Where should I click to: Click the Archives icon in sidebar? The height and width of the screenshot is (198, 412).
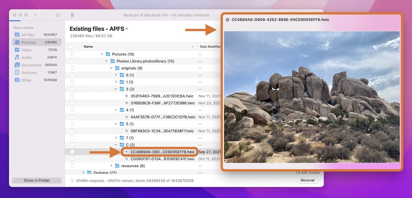(x=17, y=72)
